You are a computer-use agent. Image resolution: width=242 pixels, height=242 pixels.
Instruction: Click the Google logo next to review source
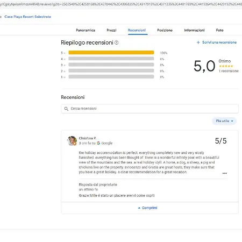(x=98, y=143)
